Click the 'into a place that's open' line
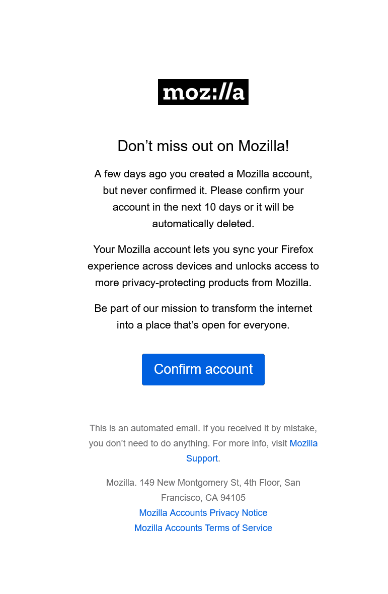 pos(203,325)
